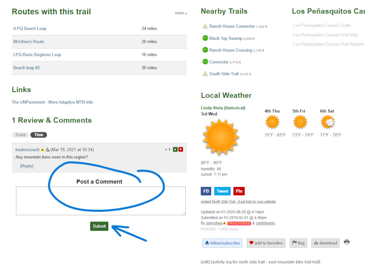
Task: Click the Ranch House Crossing green difficulty icon
Action: 205,50
